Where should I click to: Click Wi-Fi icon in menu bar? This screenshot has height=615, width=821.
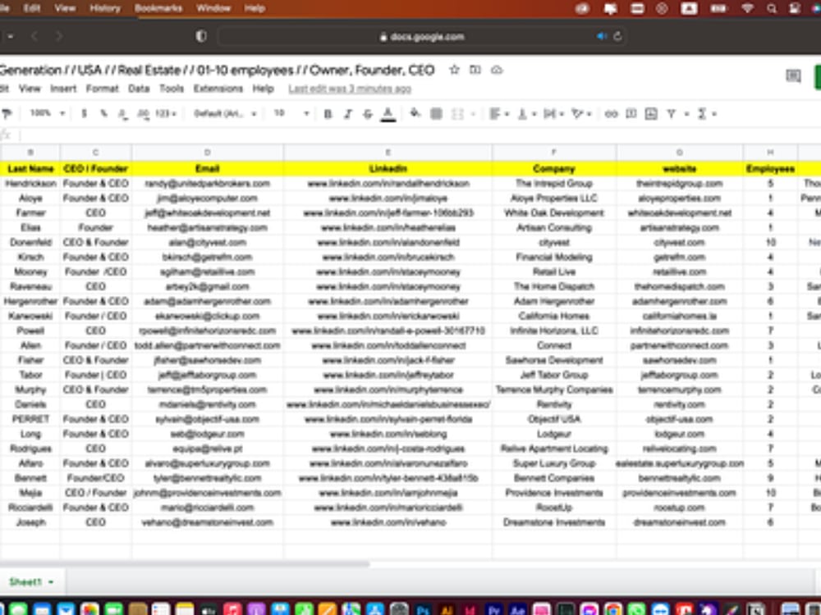[x=748, y=8]
